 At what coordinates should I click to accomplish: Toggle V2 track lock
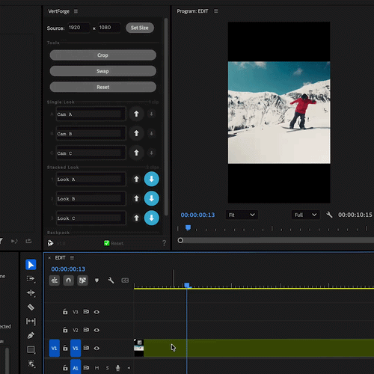pyautogui.click(x=65, y=330)
